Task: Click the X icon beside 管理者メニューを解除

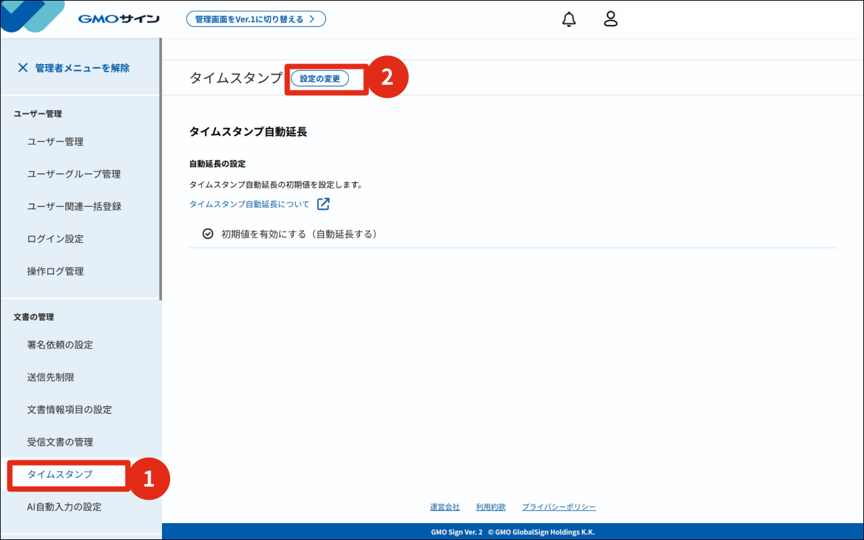Action: [x=23, y=67]
